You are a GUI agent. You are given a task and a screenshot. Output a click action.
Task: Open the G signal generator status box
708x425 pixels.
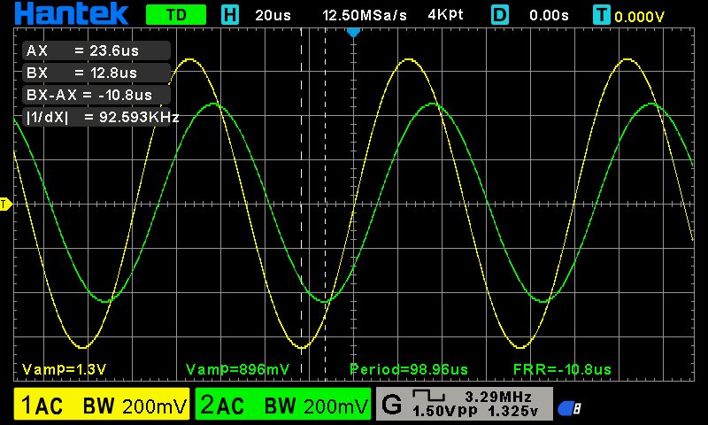tap(464, 404)
